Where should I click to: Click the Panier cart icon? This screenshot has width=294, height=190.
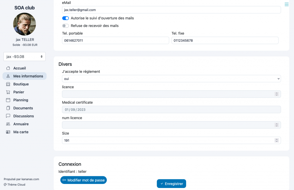[8, 92]
